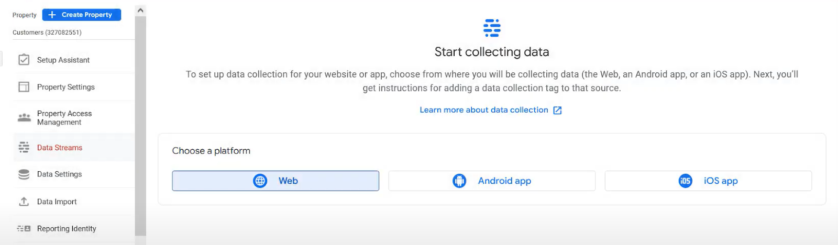838x245 pixels.
Task: Click the iOS badge icon
Action: point(685,181)
